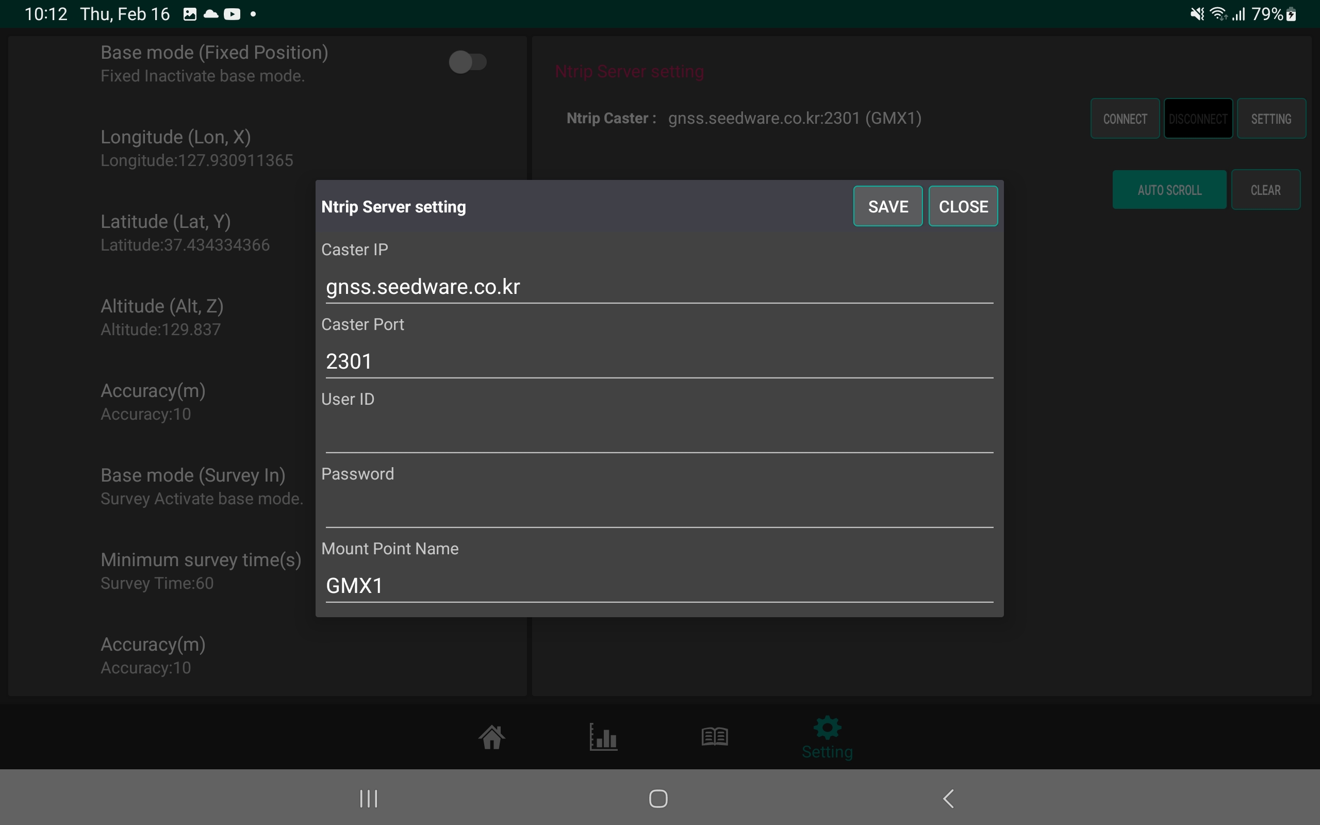
Task: Tap the Wi-Fi status icon
Action: (x=1218, y=14)
